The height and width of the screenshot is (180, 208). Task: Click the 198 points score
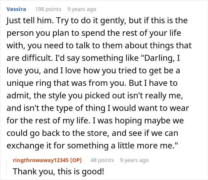(48, 9)
